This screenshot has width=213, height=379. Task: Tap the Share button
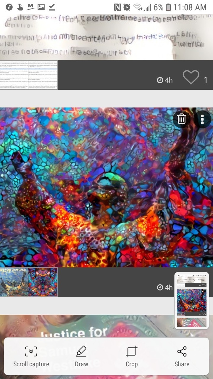pyautogui.click(x=182, y=356)
